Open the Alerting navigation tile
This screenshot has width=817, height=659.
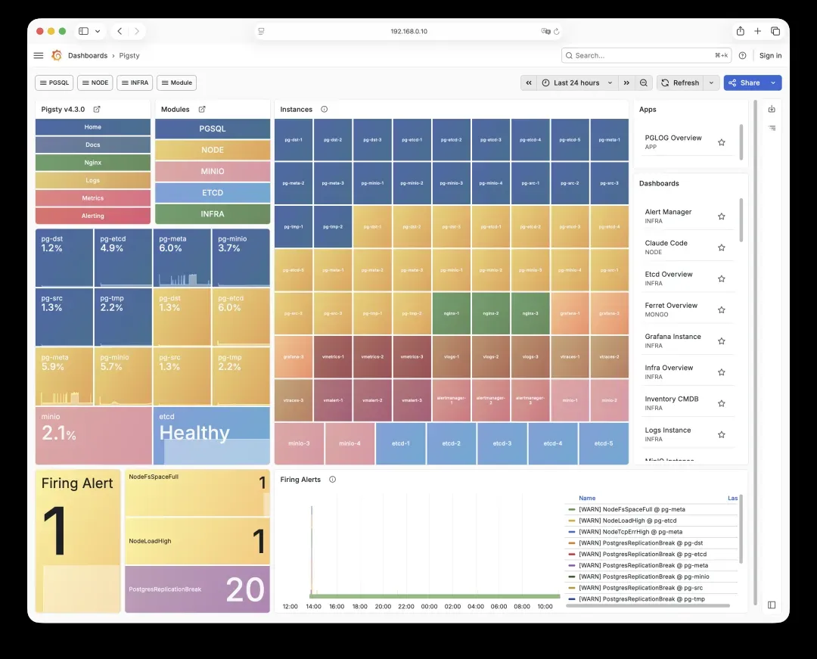[93, 216]
